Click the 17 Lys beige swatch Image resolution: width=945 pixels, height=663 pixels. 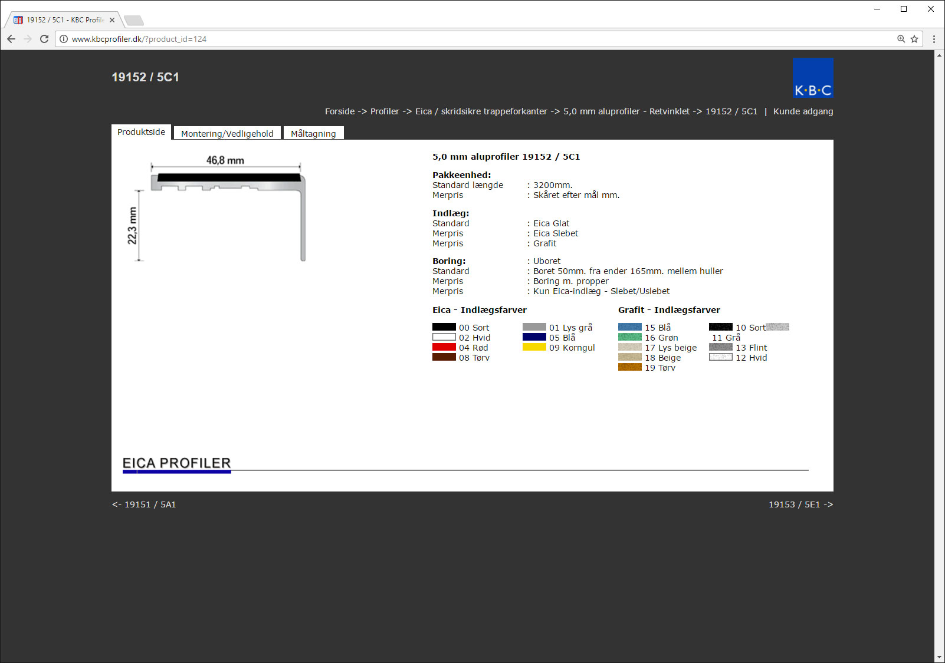click(630, 347)
